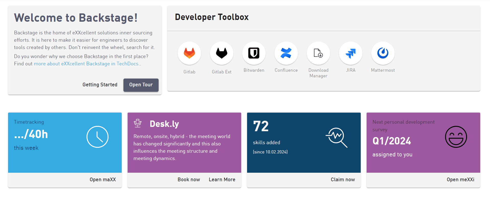Click the Welcome to Backstage! heading
490x200 pixels.
pos(76,18)
